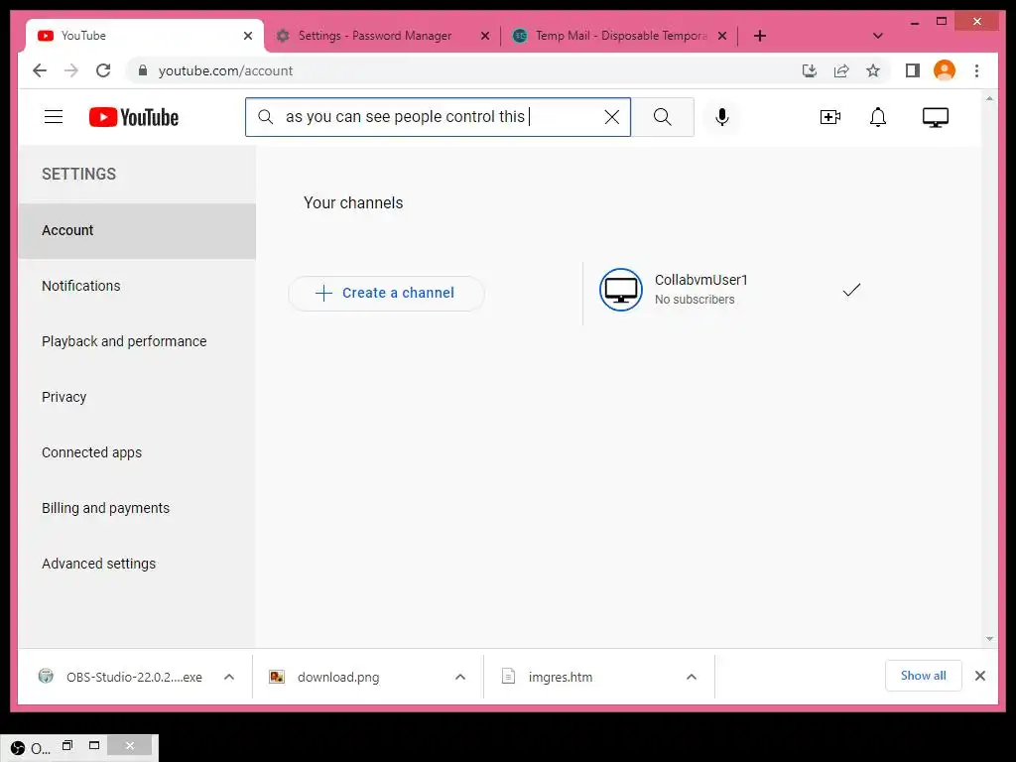Open a new tab with the plus button
This screenshot has height=762, width=1016.
[760, 36]
